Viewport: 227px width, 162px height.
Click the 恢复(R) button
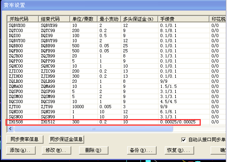(x=179, y=150)
